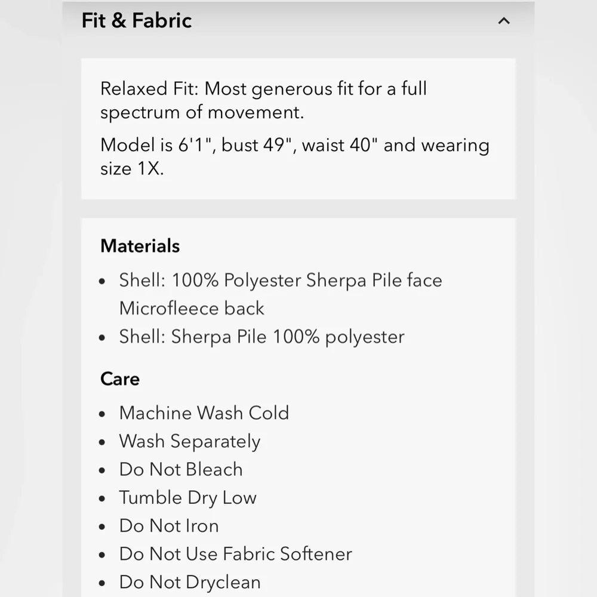The height and width of the screenshot is (597, 597).
Task: Click the Microfleece back text line
Action: [192, 308]
